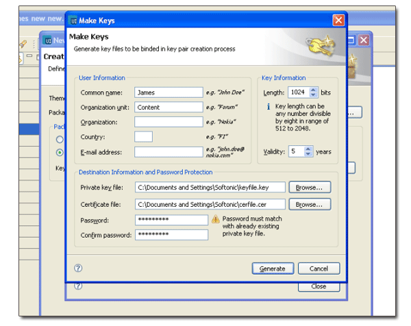Browse for the Certificate file

point(310,204)
